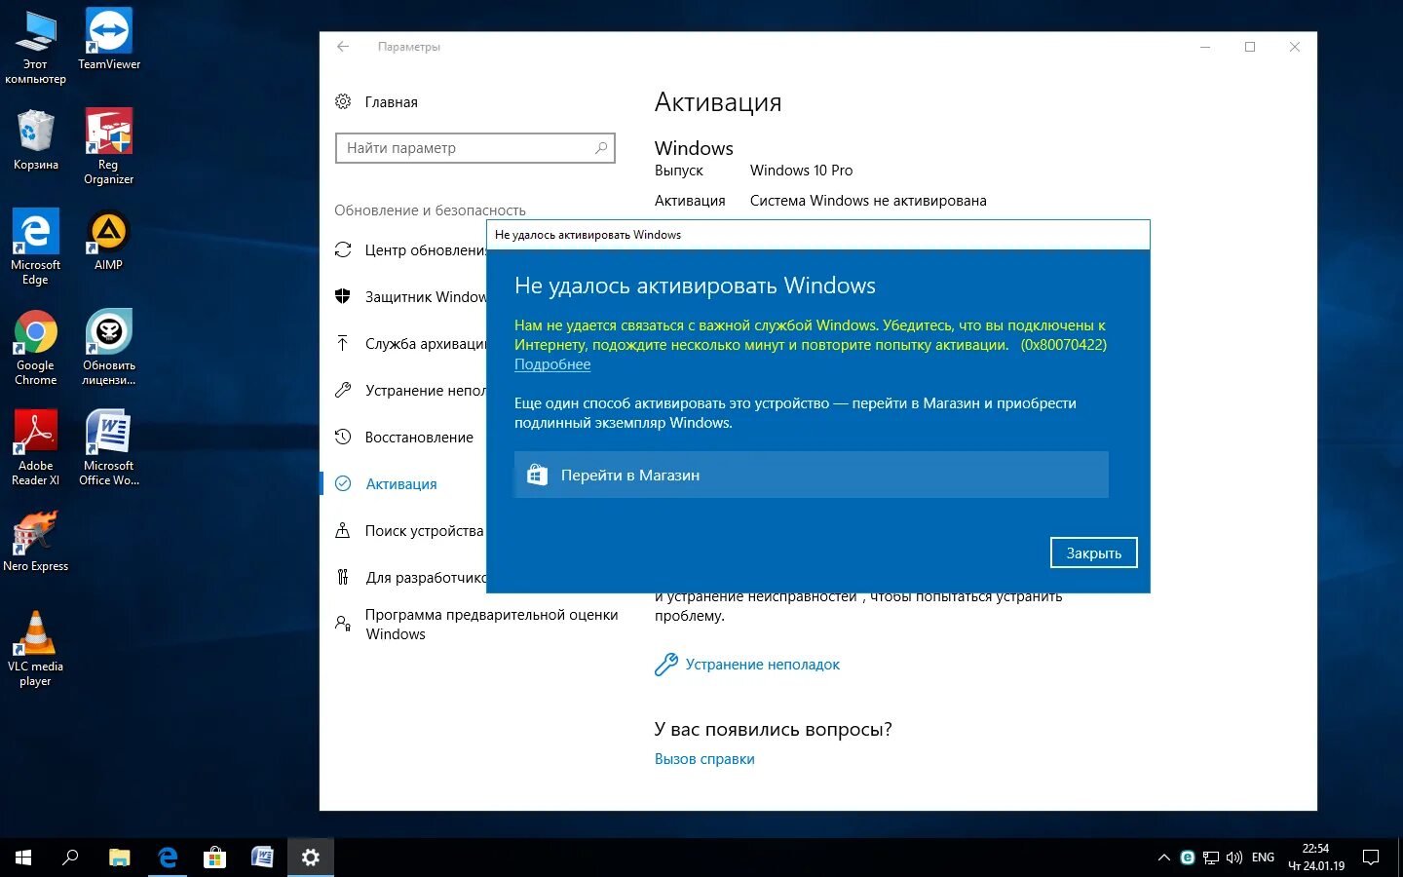Open volume control tray icon
The width and height of the screenshot is (1403, 877).
click(1234, 858)
